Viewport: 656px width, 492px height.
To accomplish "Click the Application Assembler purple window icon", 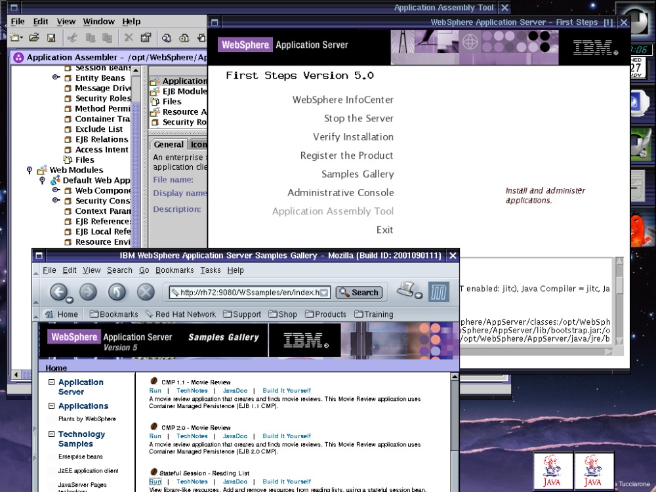I will (x=18, y=57).
